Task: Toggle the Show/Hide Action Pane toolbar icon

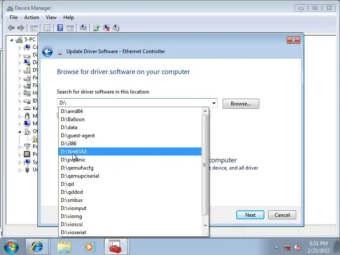Action: (70, 28)
